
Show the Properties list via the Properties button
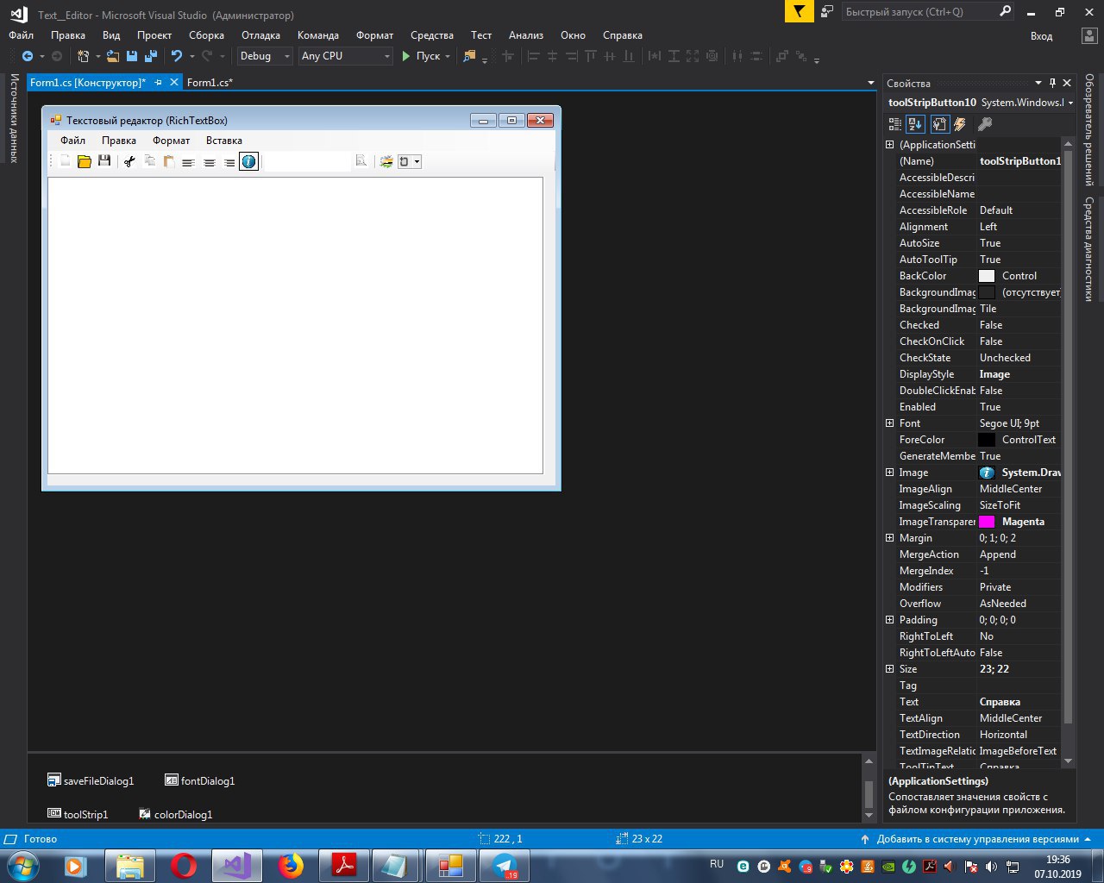pos(940,124)
